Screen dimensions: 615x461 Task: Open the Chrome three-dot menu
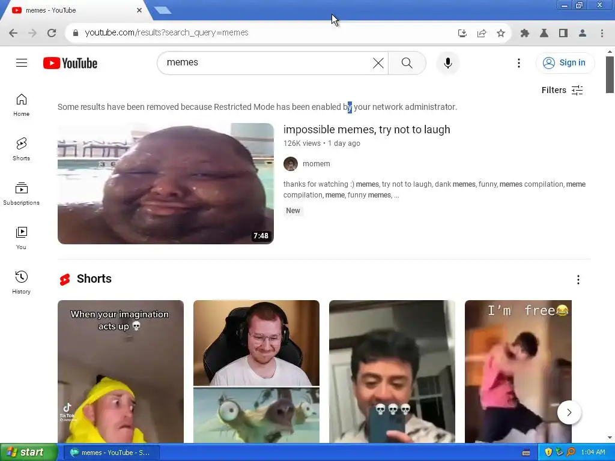[602, 34]
